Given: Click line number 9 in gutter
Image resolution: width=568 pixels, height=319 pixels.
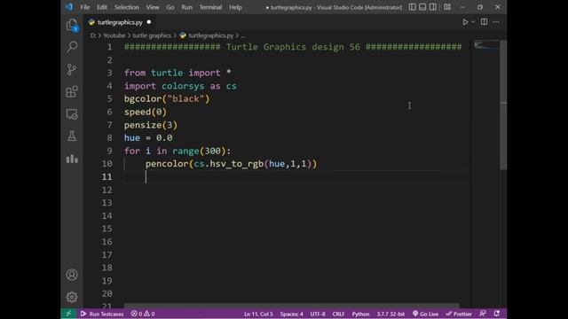Looking at the screenshot, I should point(109,151).
